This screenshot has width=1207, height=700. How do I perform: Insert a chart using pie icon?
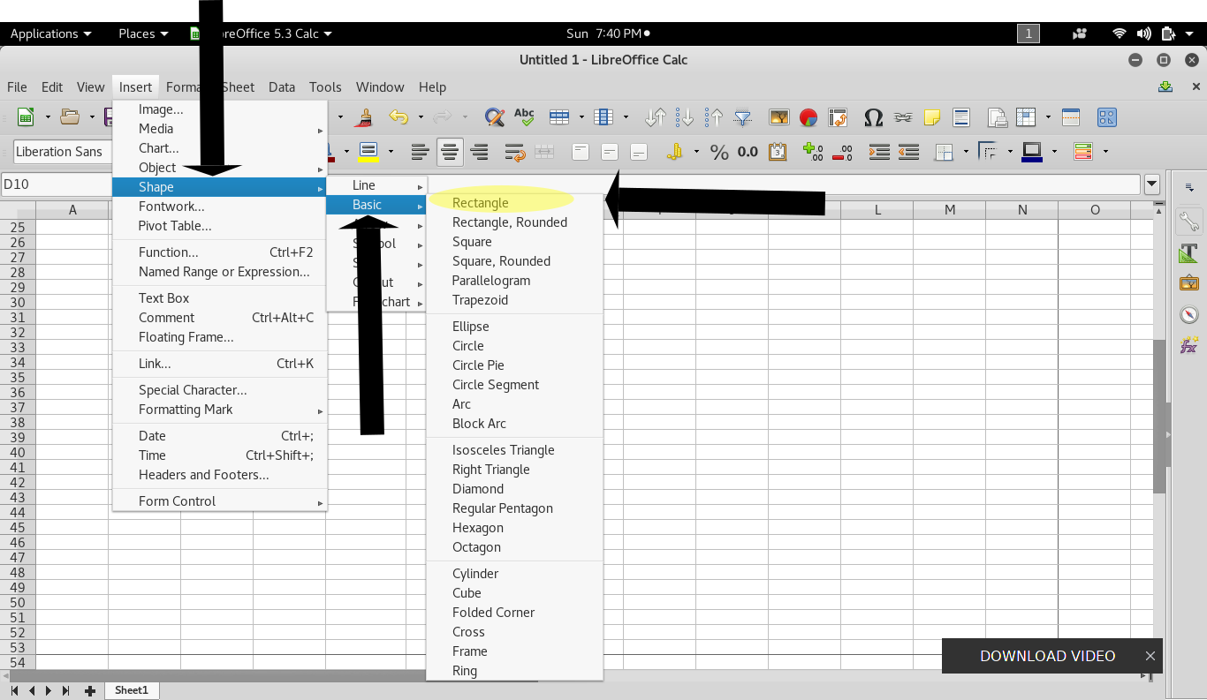(808, 117)
